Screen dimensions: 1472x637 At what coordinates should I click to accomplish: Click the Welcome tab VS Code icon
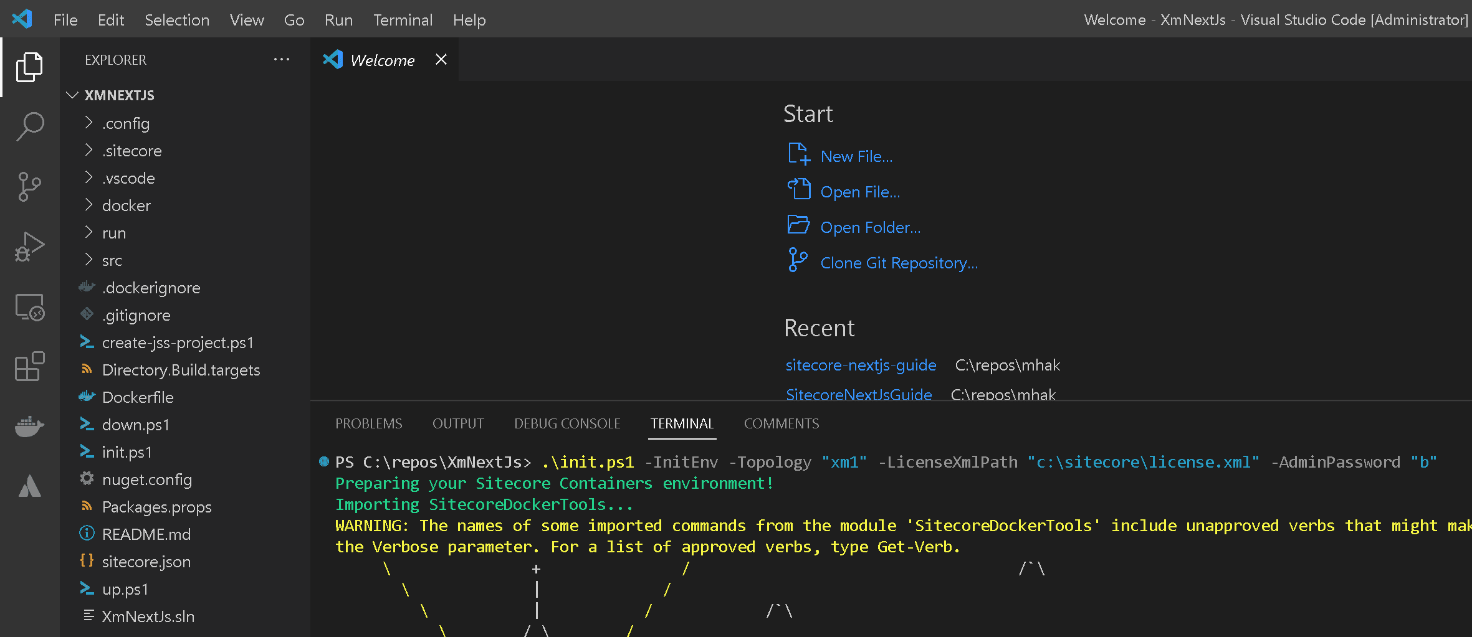333,59
